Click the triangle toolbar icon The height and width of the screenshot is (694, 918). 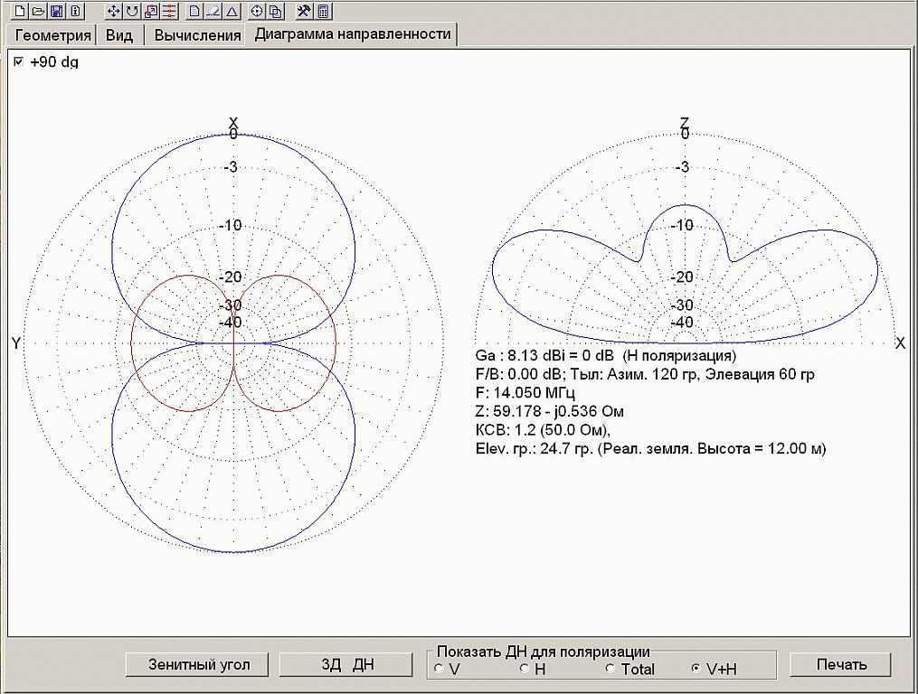(x=232, y=11)
